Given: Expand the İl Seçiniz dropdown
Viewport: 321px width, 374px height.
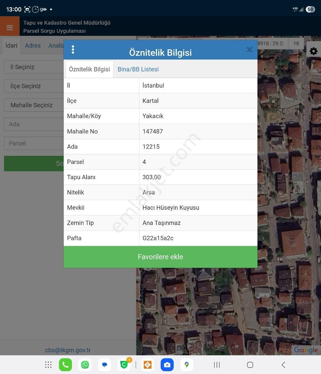Looking at the screenshot, I should point(34,67).
